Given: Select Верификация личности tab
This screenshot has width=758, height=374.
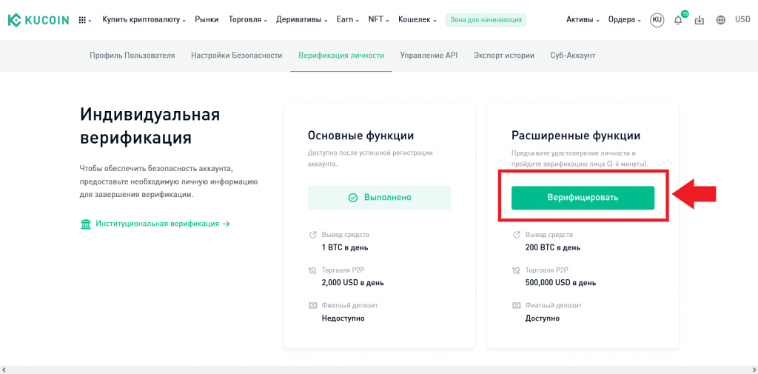Looking at the screenshot, I should point(341,56).
